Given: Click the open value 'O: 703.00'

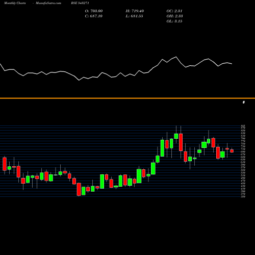Looking at the screenshot, I should coord(94,11).
